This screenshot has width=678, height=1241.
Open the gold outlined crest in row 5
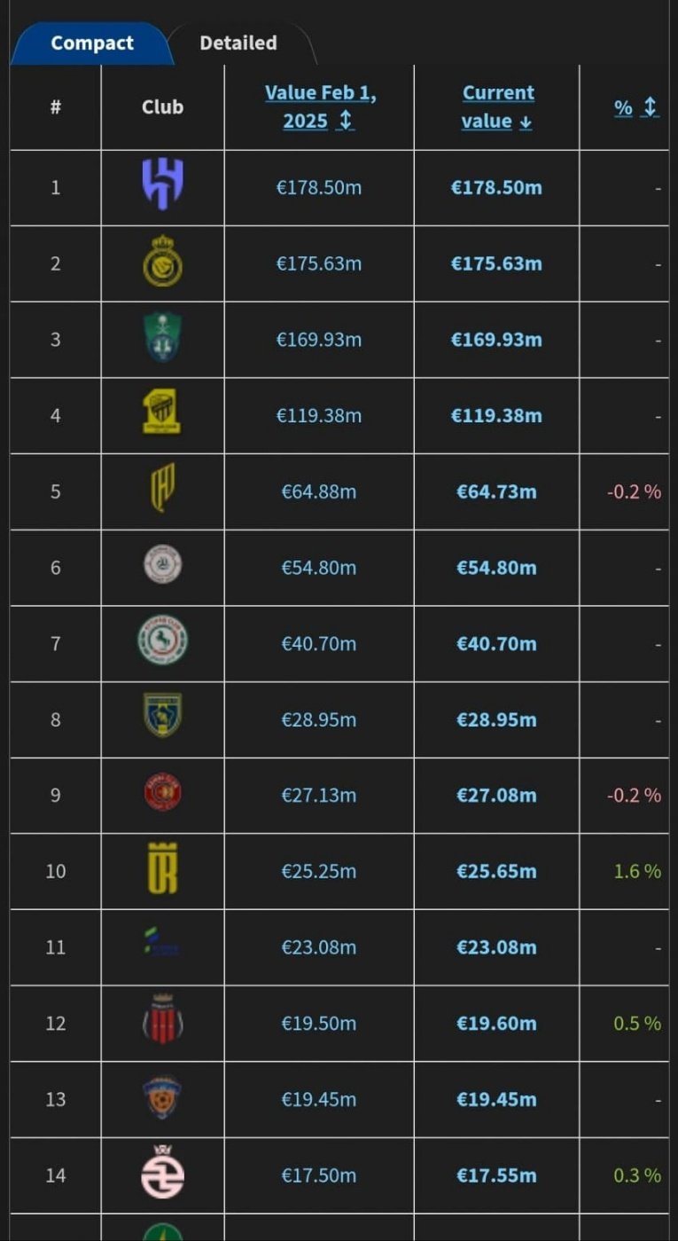pos(162,491)
